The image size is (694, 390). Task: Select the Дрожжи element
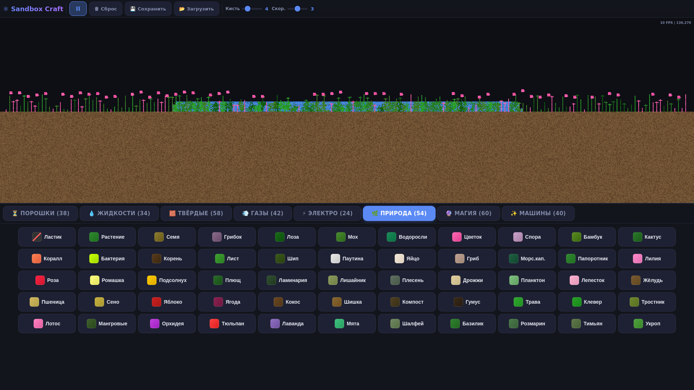click(x=467, y=280)
